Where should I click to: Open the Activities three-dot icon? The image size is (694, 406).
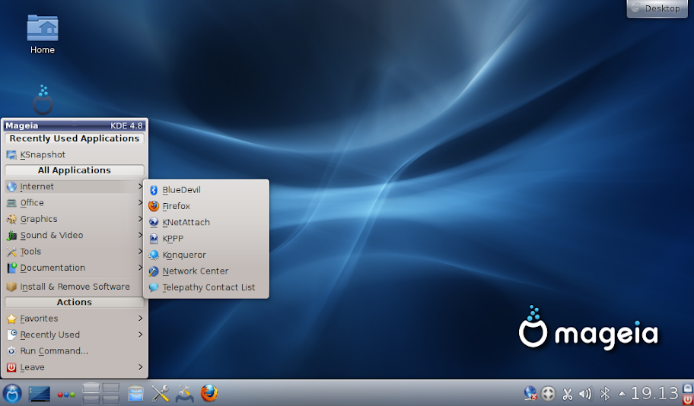[x=66, y=394]
